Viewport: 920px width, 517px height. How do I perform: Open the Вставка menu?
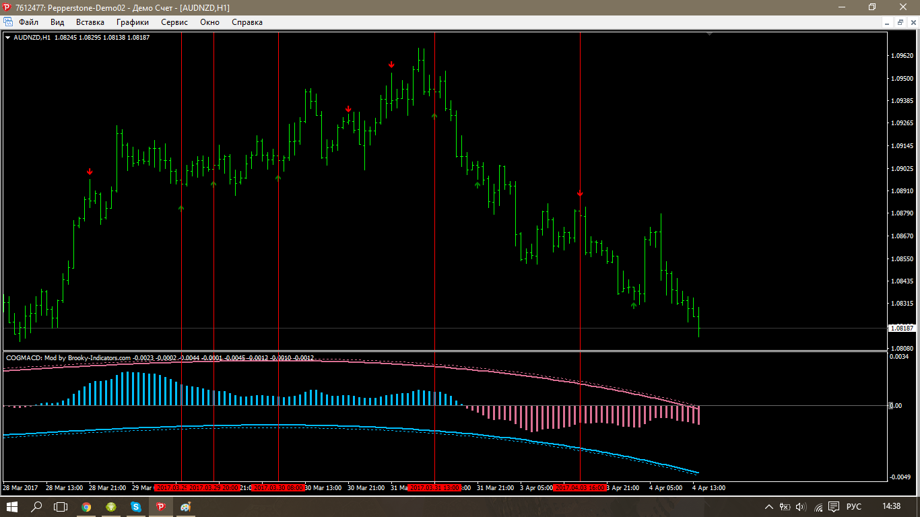(90, 22)
